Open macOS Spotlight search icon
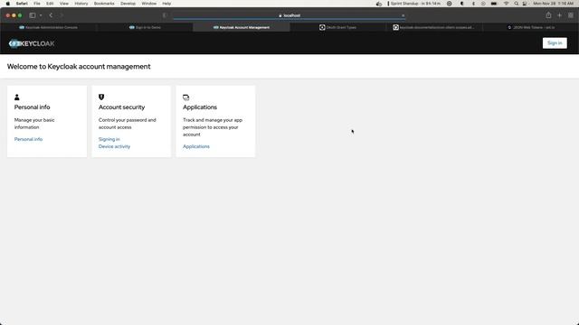579x325 pixels. coord(517,4)
